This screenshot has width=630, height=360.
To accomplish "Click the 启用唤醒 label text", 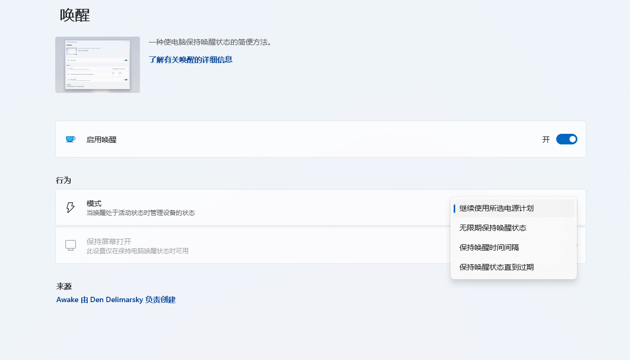I will 101,140.
